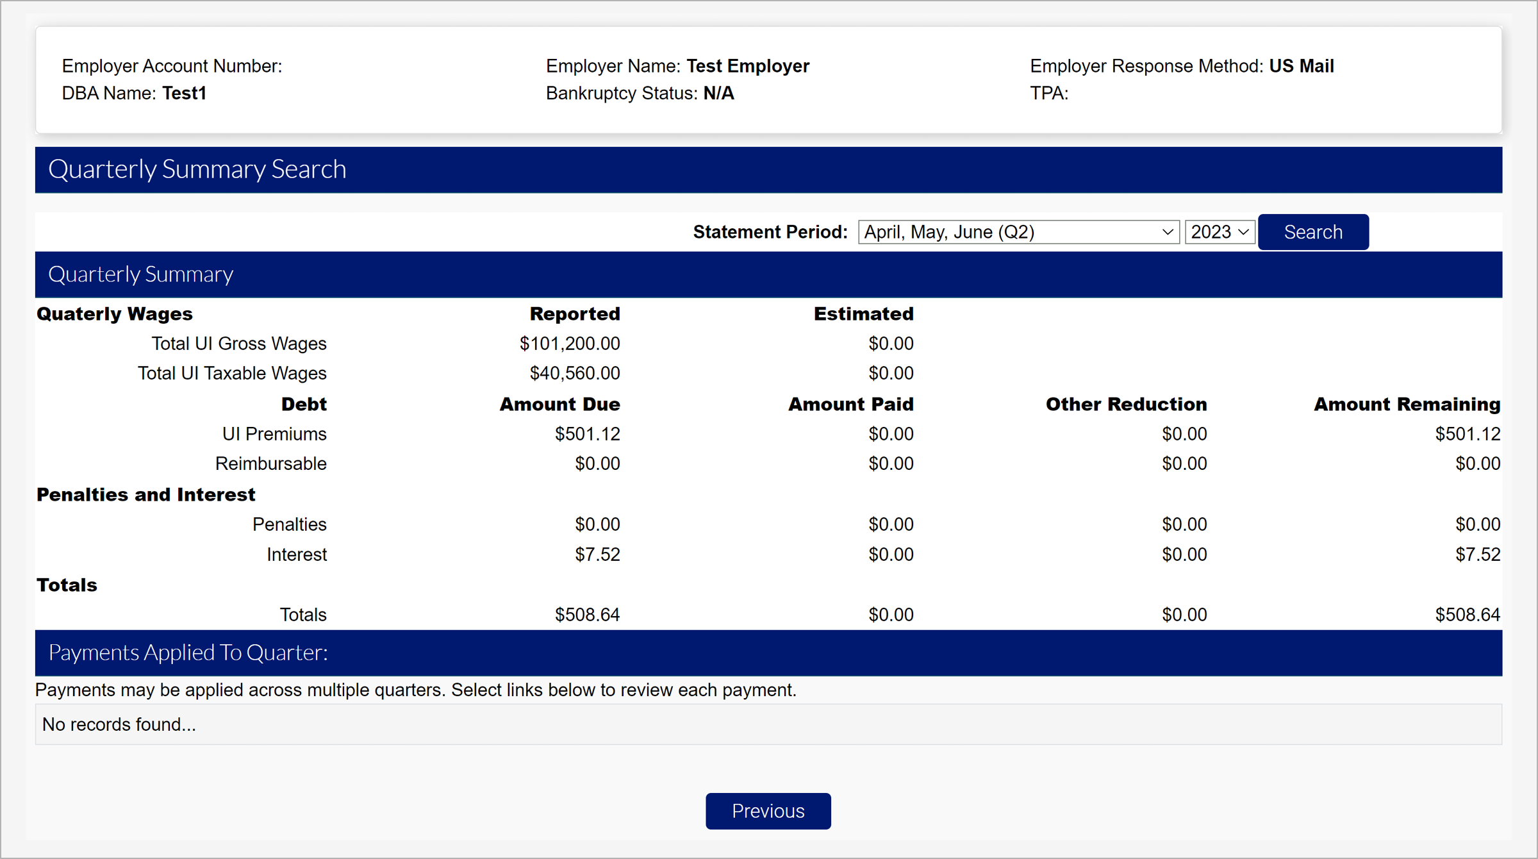Open the year 2023 dropdown
This screenshot has width=1538, height=859.
(x=1219, y=232)
